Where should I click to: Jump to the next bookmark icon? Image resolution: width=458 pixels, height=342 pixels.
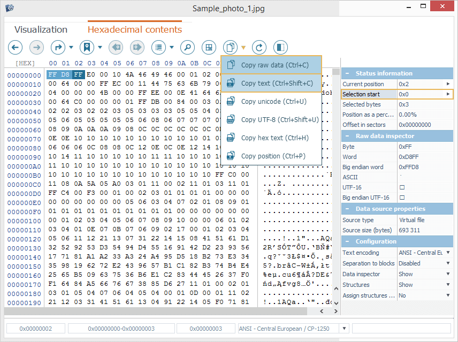click(x=136, y=47)
